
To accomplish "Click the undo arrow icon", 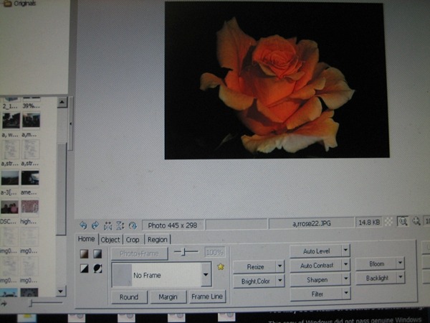I will (x=83, y=225).
